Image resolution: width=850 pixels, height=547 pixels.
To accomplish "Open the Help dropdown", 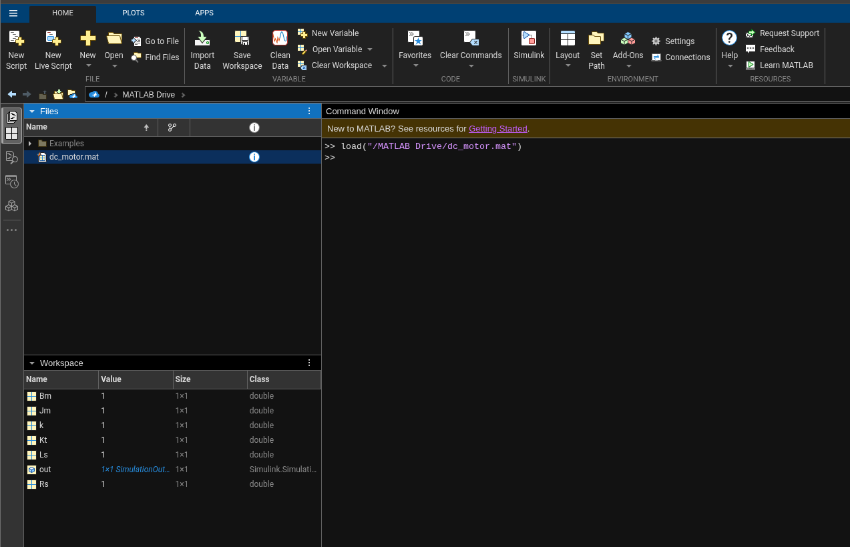I will click(730, 65).
